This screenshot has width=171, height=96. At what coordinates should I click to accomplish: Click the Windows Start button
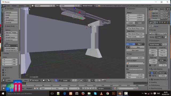click(x=3, y=94)
